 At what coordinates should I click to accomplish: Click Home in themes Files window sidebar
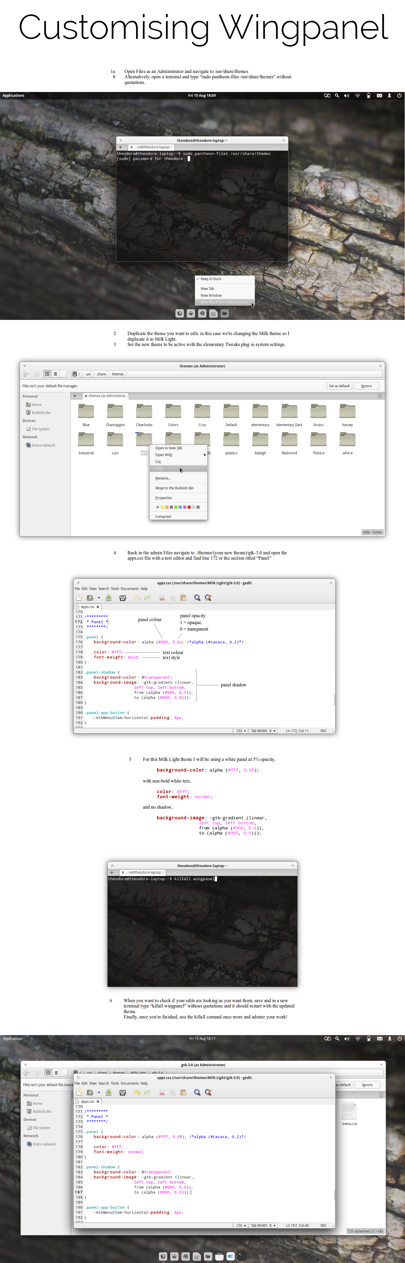34,404
